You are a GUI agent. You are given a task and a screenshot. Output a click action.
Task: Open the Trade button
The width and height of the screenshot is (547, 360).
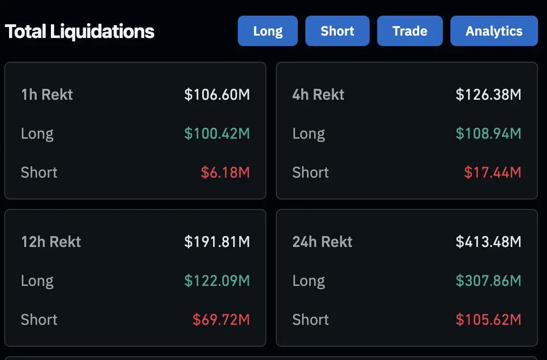point(410,31)
